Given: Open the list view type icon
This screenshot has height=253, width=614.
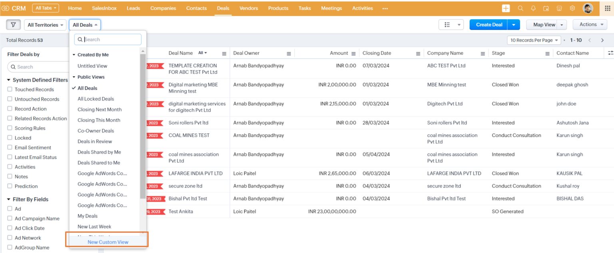Looking at the screenshot, I should [x=447, y=25].
